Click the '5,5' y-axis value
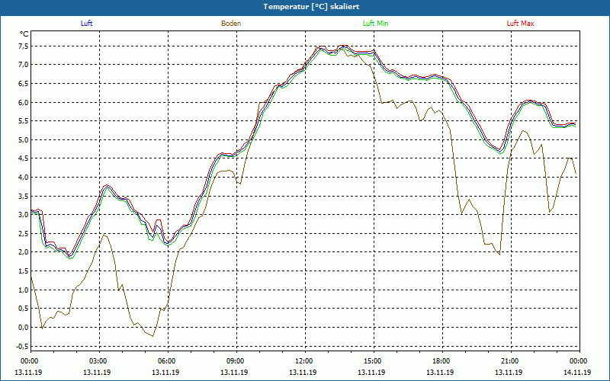 [x=24, y=121]
